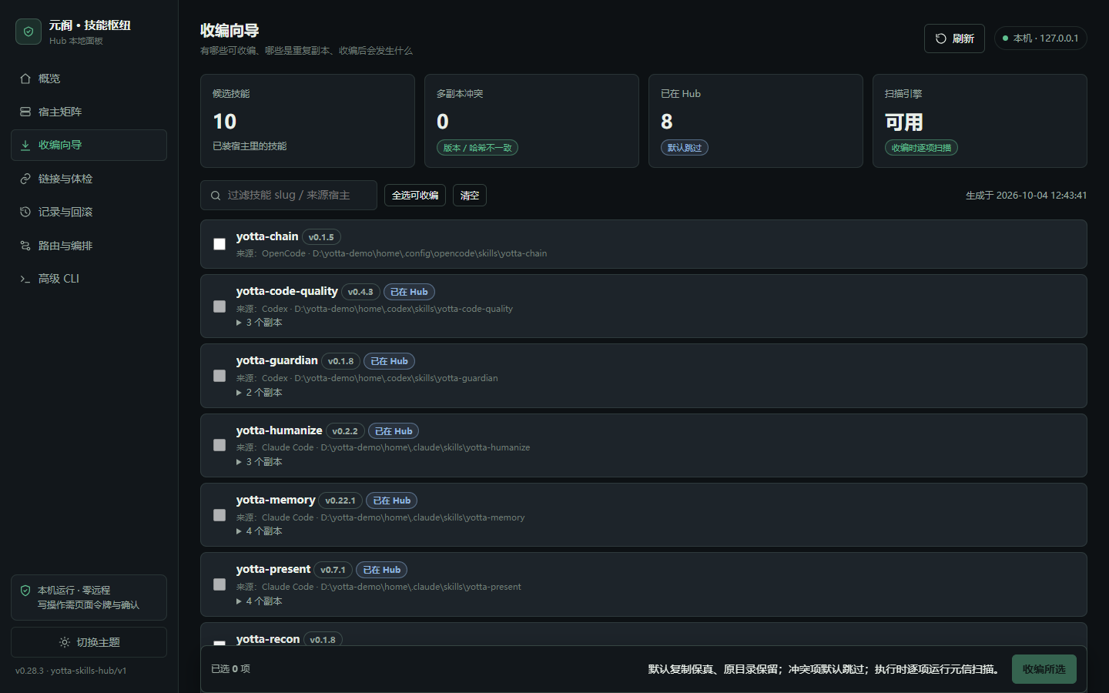Focus the 过滤技能 slug filter field
Image resolution: width=1109 pixels, height=693 pixels.
[289, 196]
